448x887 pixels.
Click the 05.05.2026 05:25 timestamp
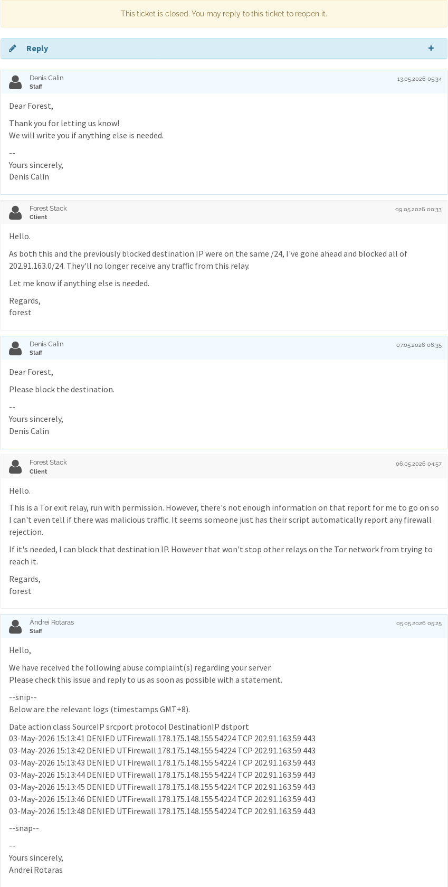[418, 624]
